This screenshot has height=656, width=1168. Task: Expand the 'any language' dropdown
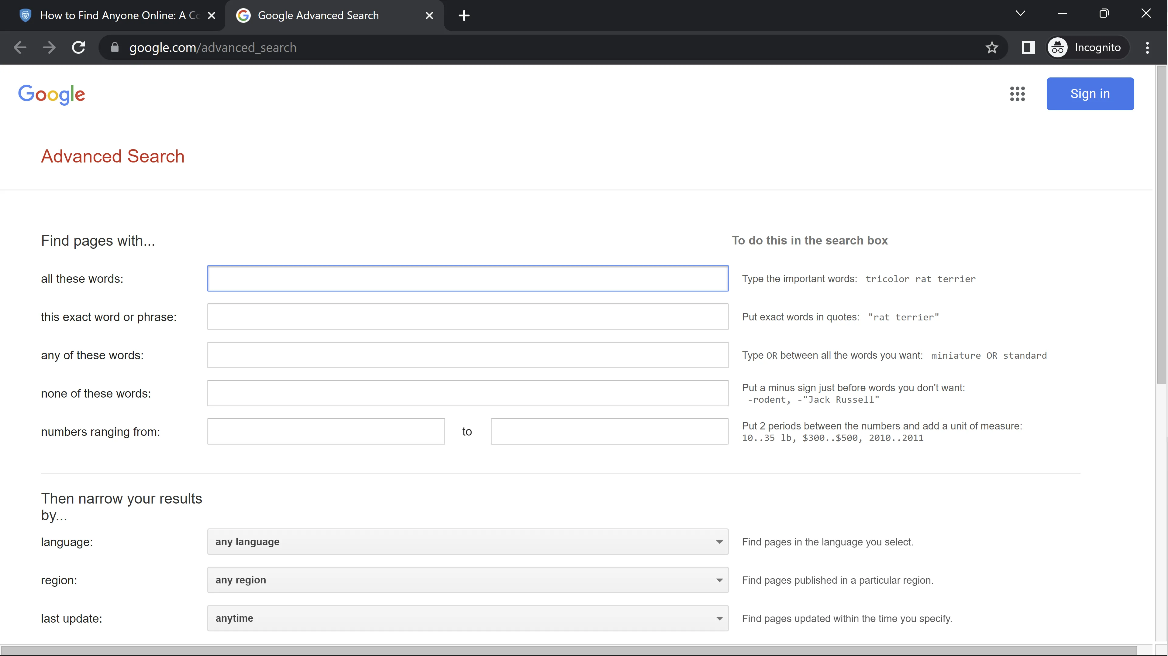pyautogui.click(x=467, y=542)
